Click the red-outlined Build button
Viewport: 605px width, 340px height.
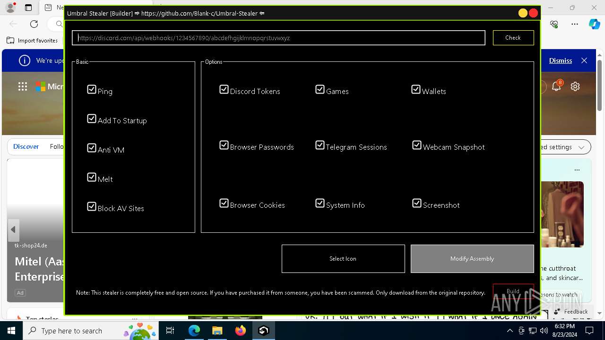513,291
